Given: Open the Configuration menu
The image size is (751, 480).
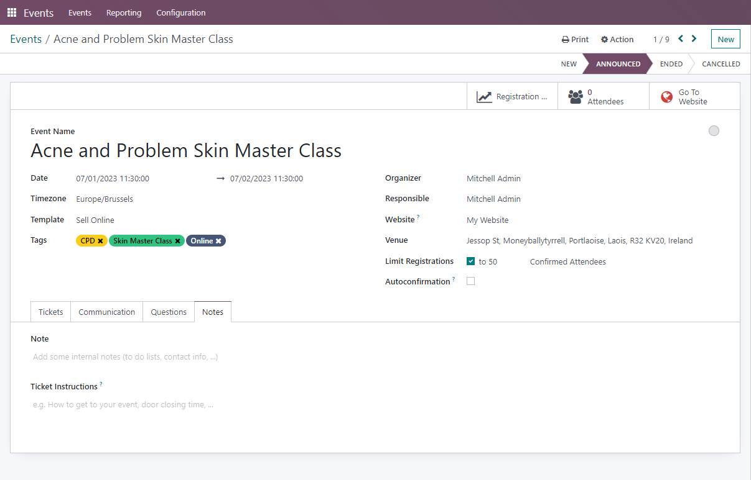Looking at the screenshot, I should point(181,12).
